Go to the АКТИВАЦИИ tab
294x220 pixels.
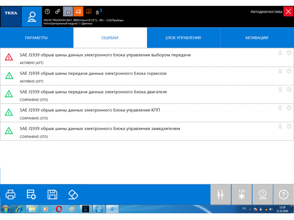coord(257,38)
